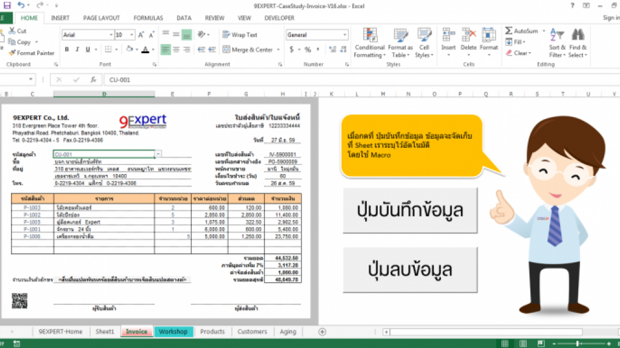
Task: Open Fill Color bucket swatch
Action: (130, 50)
